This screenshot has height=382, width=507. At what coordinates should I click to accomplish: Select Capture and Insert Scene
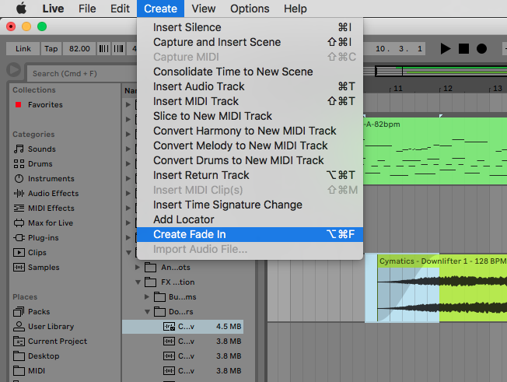click(250, 42)
